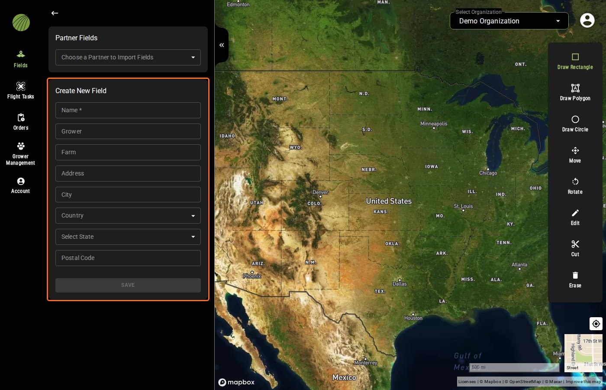Open the Select Organization dropdown
This screenshot has width=606, height=390.
click(509, 21)
